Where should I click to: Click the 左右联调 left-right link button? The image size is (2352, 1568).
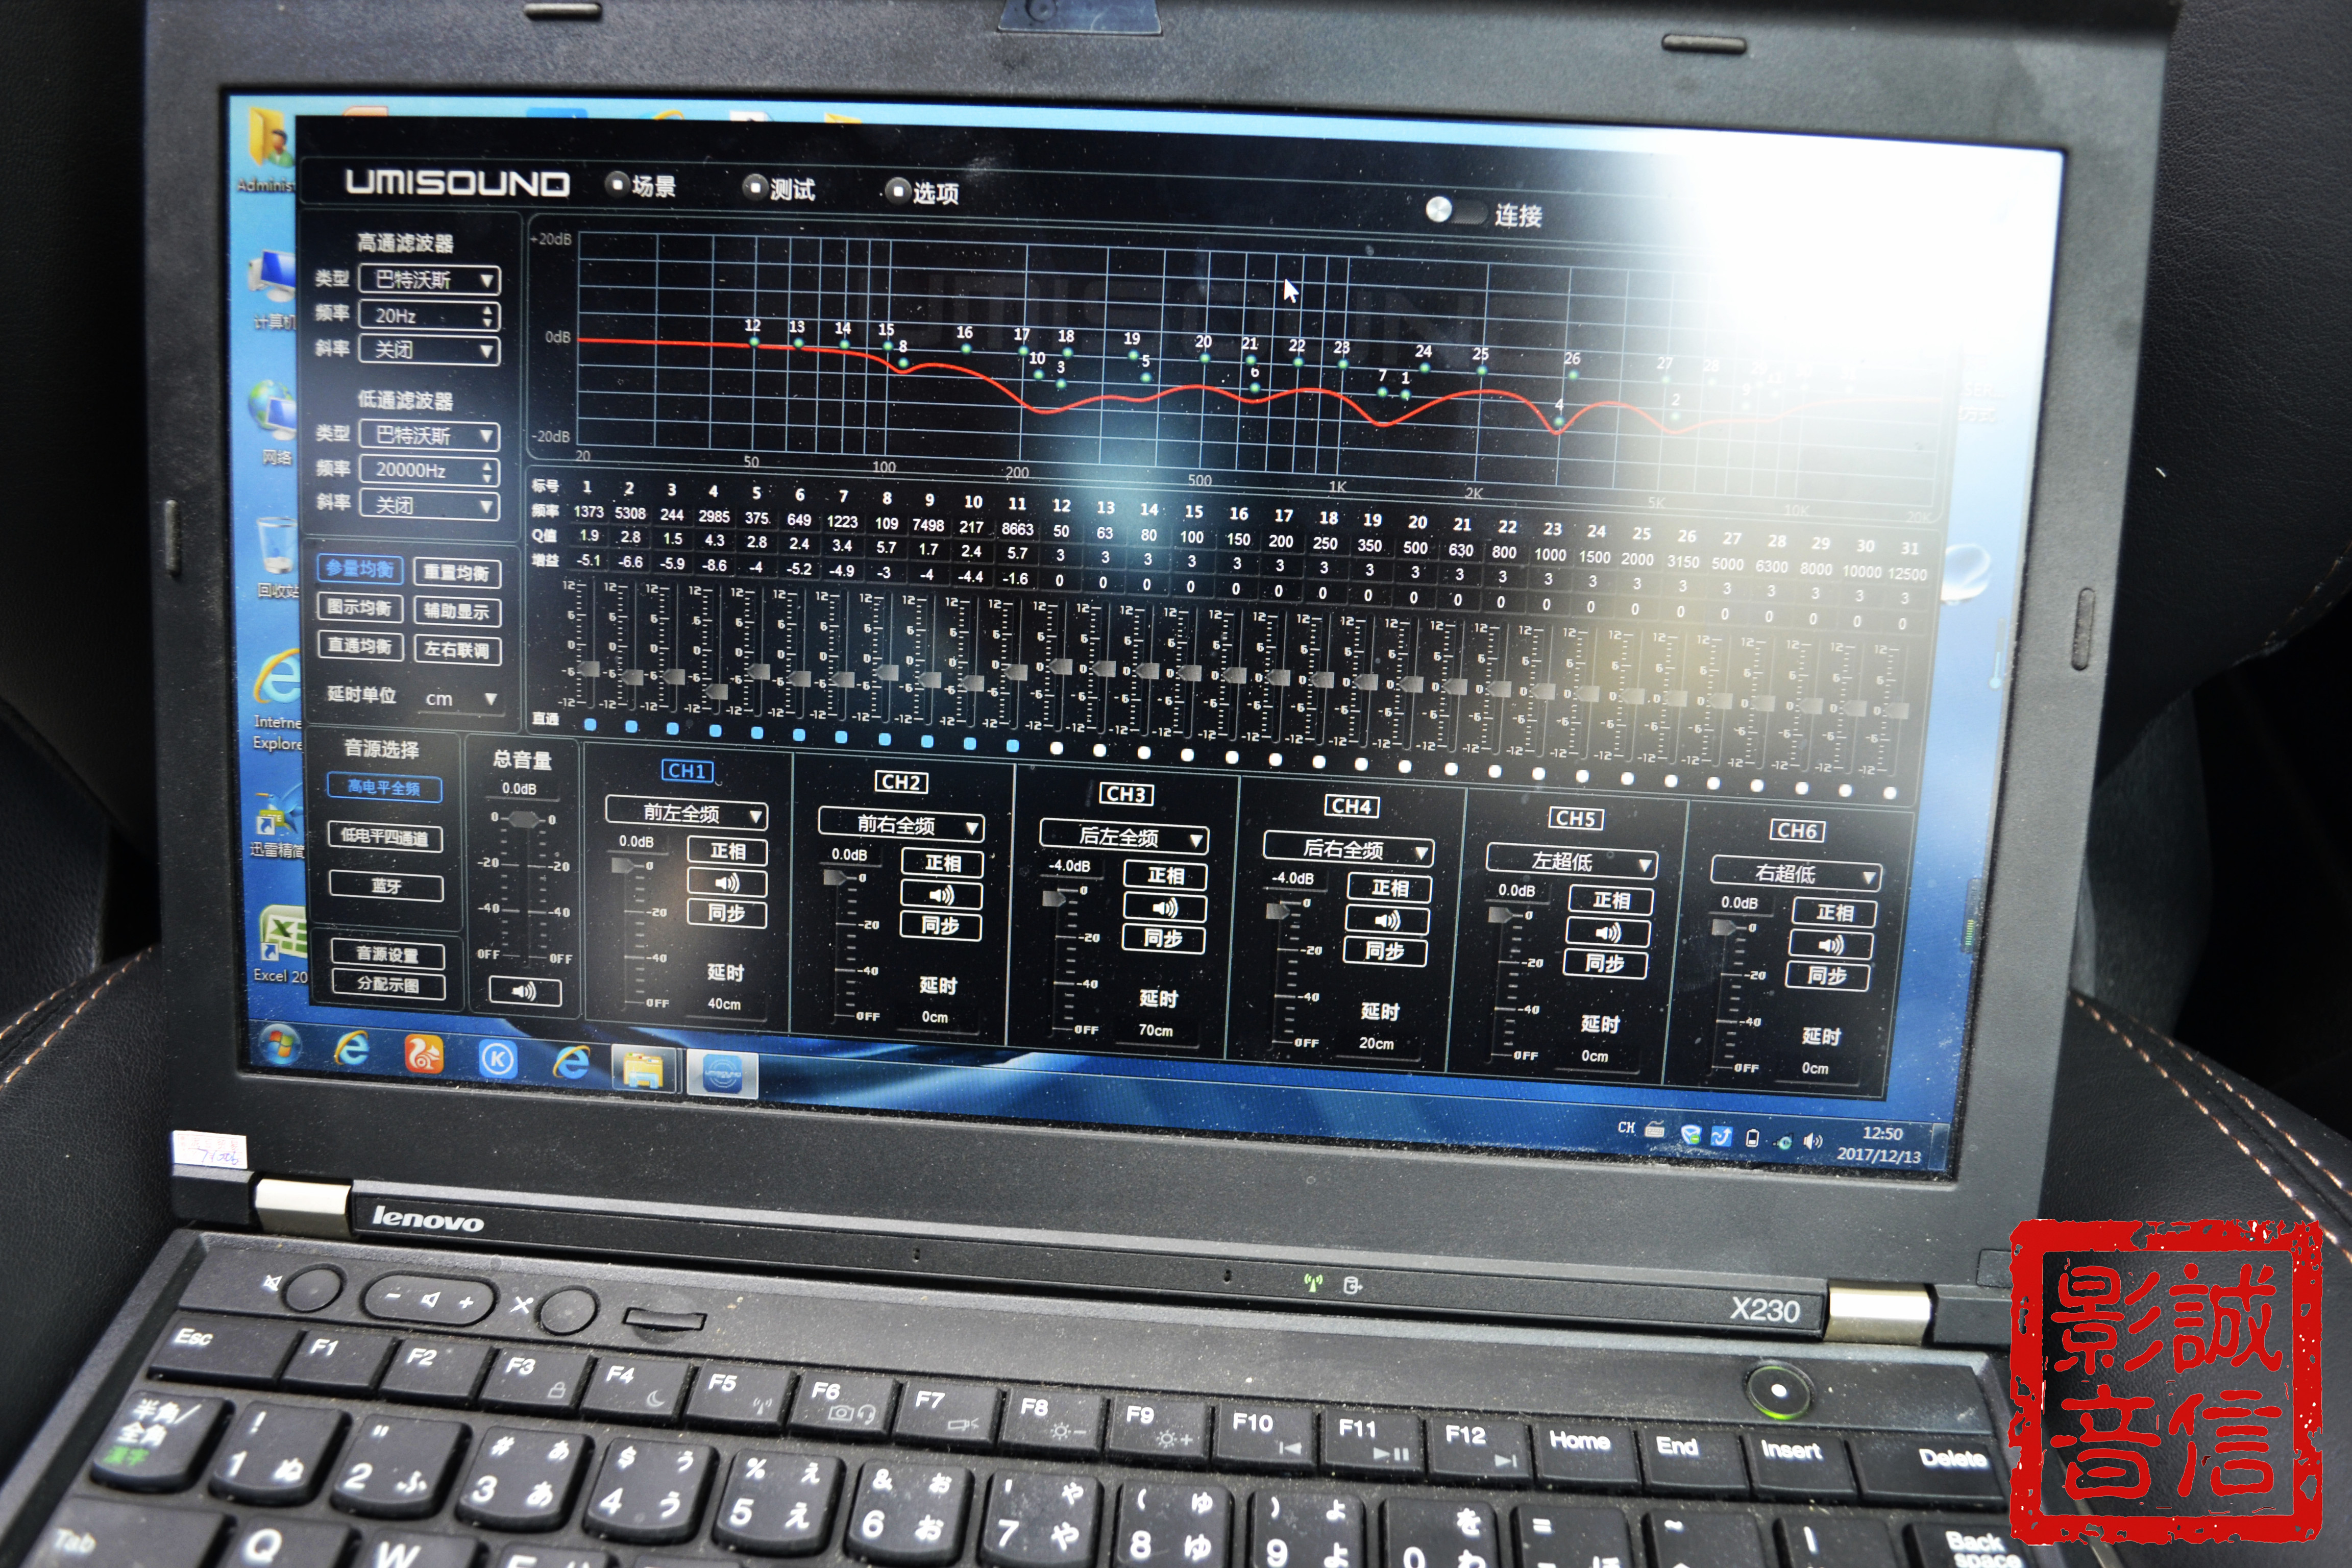click(456, 650)
